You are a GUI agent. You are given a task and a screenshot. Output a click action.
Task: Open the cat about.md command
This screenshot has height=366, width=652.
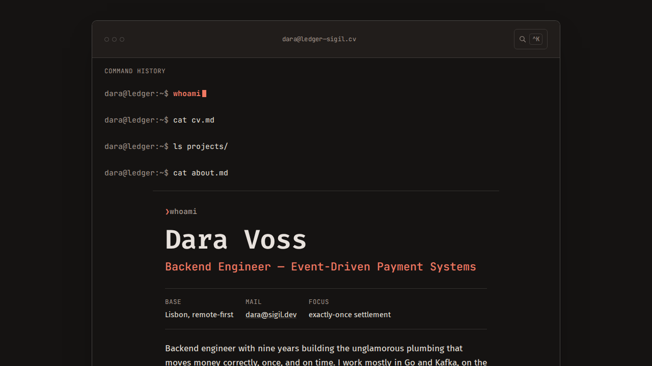(x=166, y=173)
